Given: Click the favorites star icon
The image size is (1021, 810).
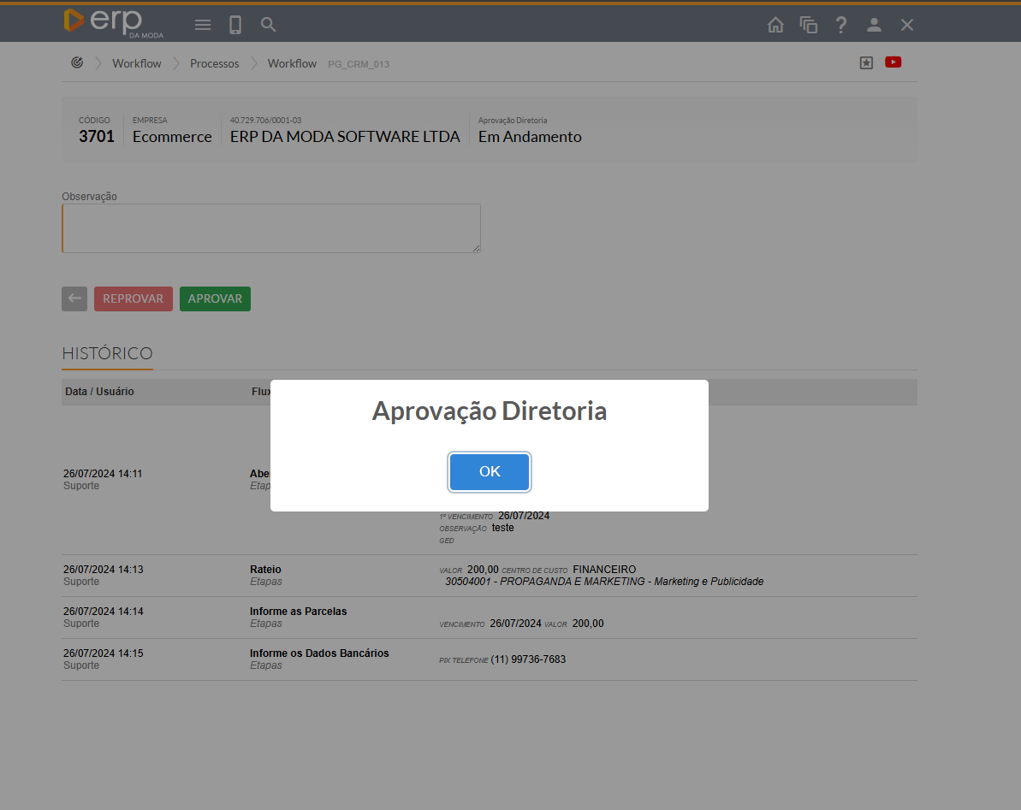Looking at the screenshot, I should [866, 62].
